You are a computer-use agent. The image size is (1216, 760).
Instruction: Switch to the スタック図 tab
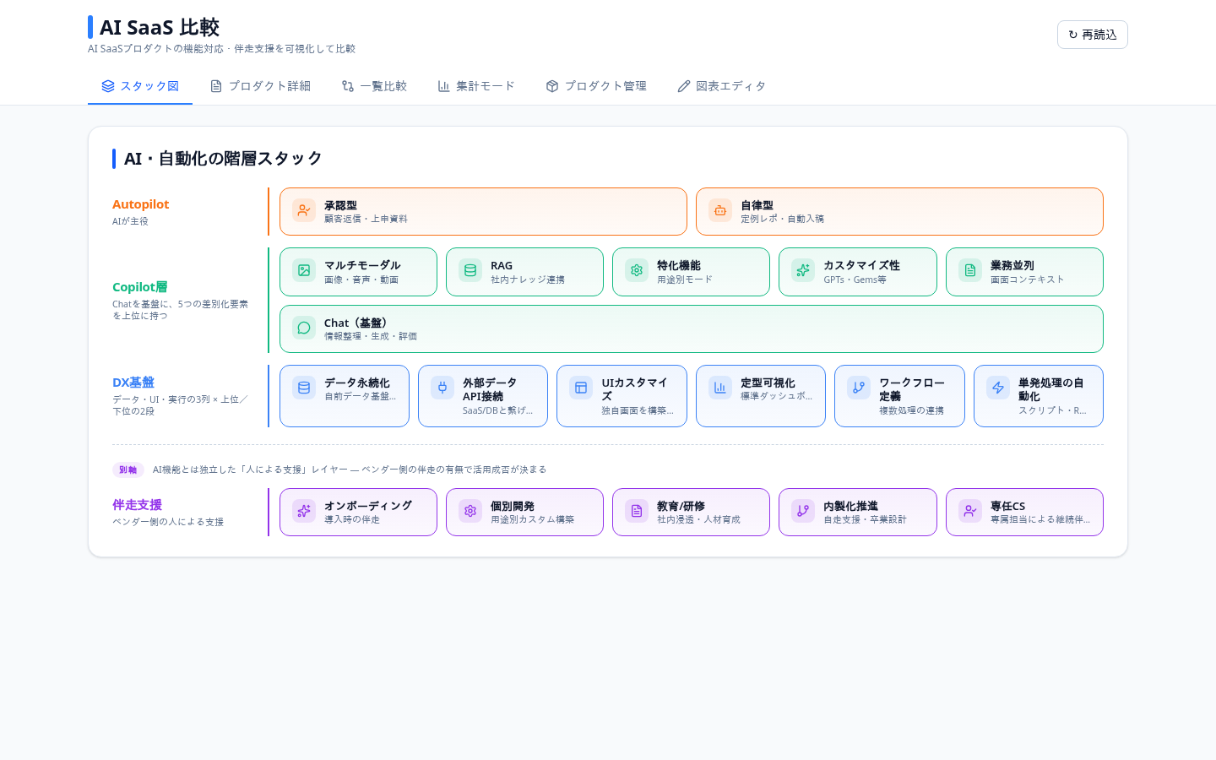[140, 86]
